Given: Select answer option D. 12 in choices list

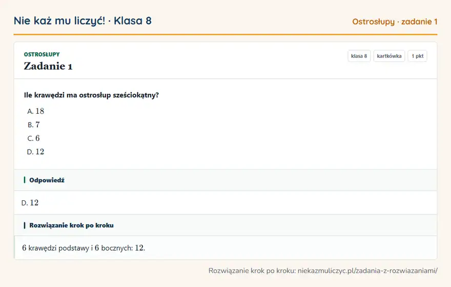Looking at the screenshot, I should (x=36, y=152).
